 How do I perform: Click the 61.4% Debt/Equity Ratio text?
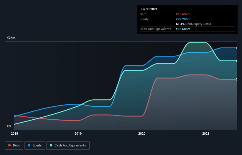[194, 24]
